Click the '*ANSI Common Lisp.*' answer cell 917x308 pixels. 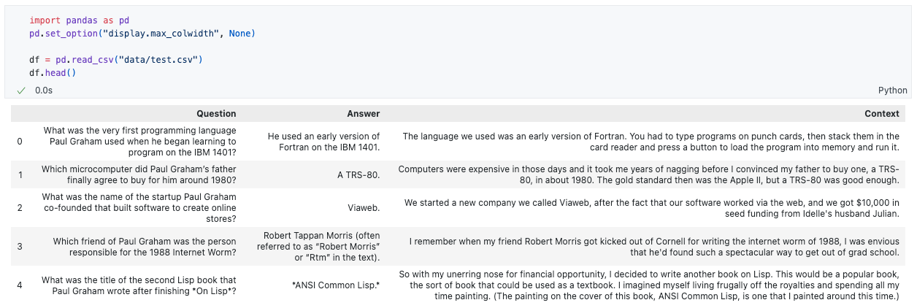pos(336,285)
